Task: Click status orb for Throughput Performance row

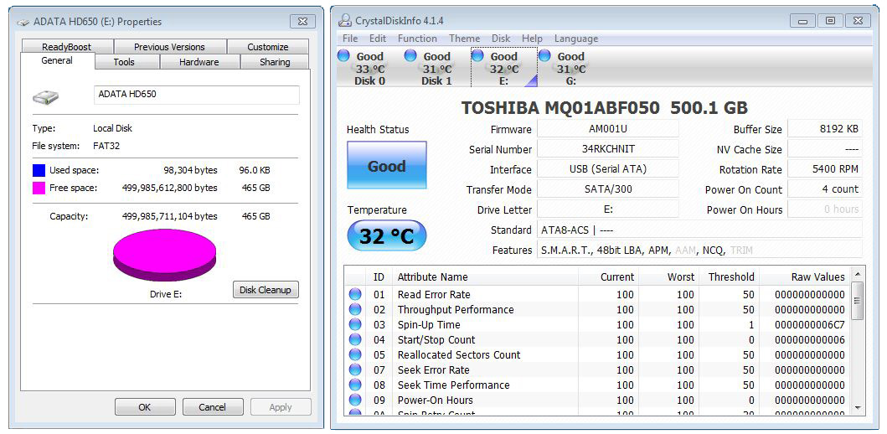Action: click(355, 309)
